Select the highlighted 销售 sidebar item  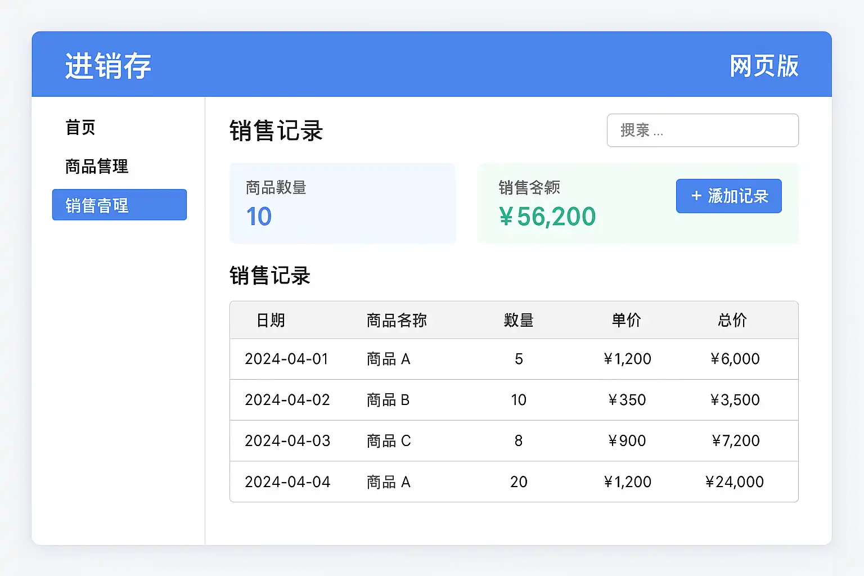click(119, 205)
